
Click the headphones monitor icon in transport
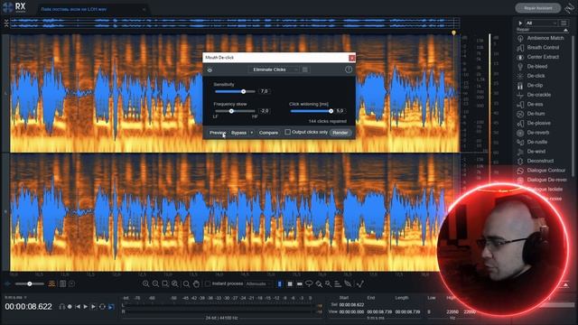pos(61,307)
